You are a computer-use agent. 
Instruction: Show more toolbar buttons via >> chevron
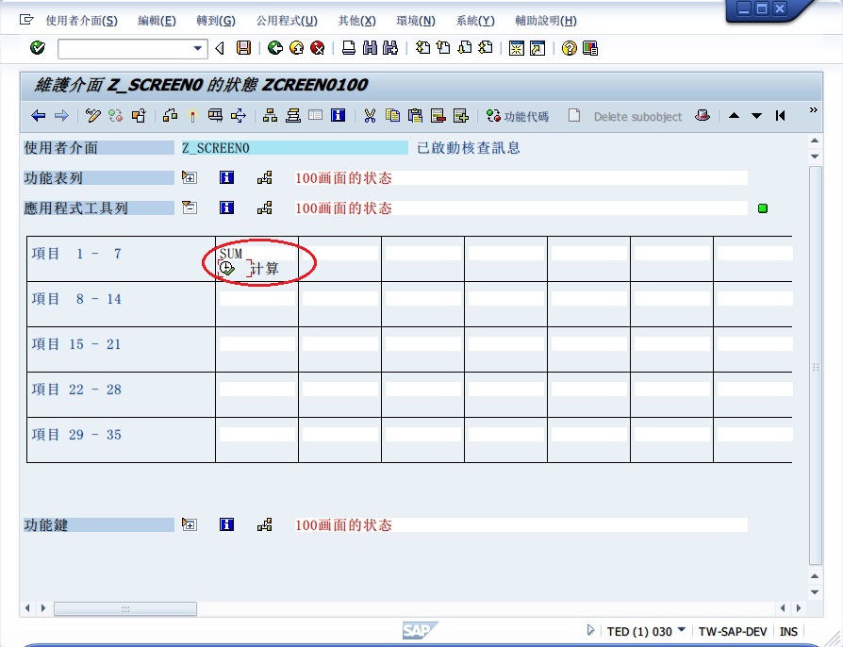pos(814,110)
